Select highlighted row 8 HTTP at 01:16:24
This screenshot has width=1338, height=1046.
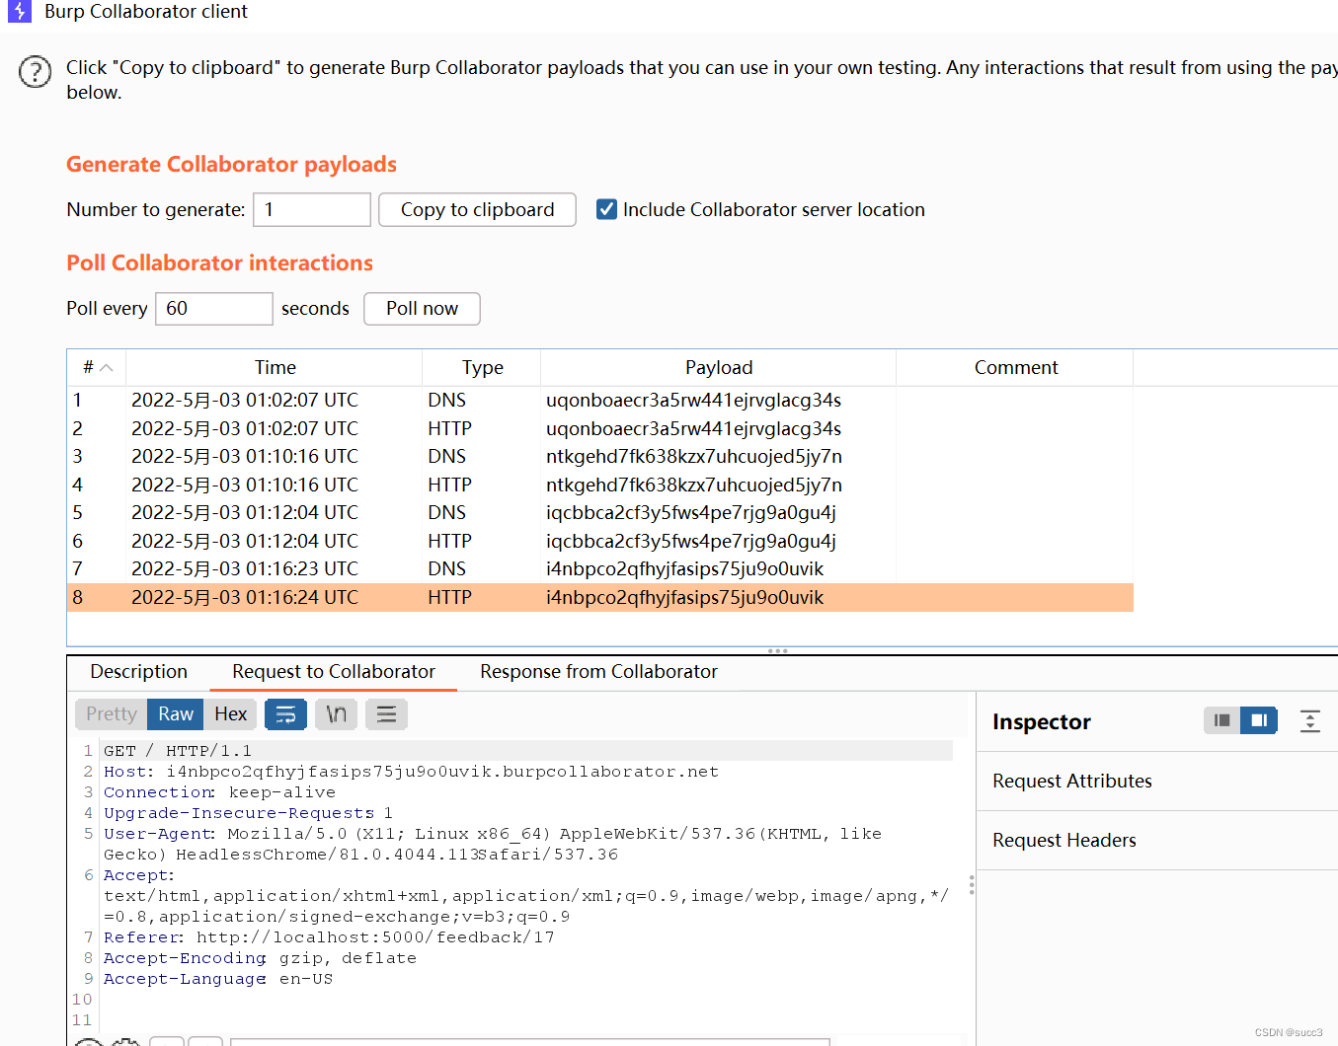pyautogui.click(x=600, y=597)
